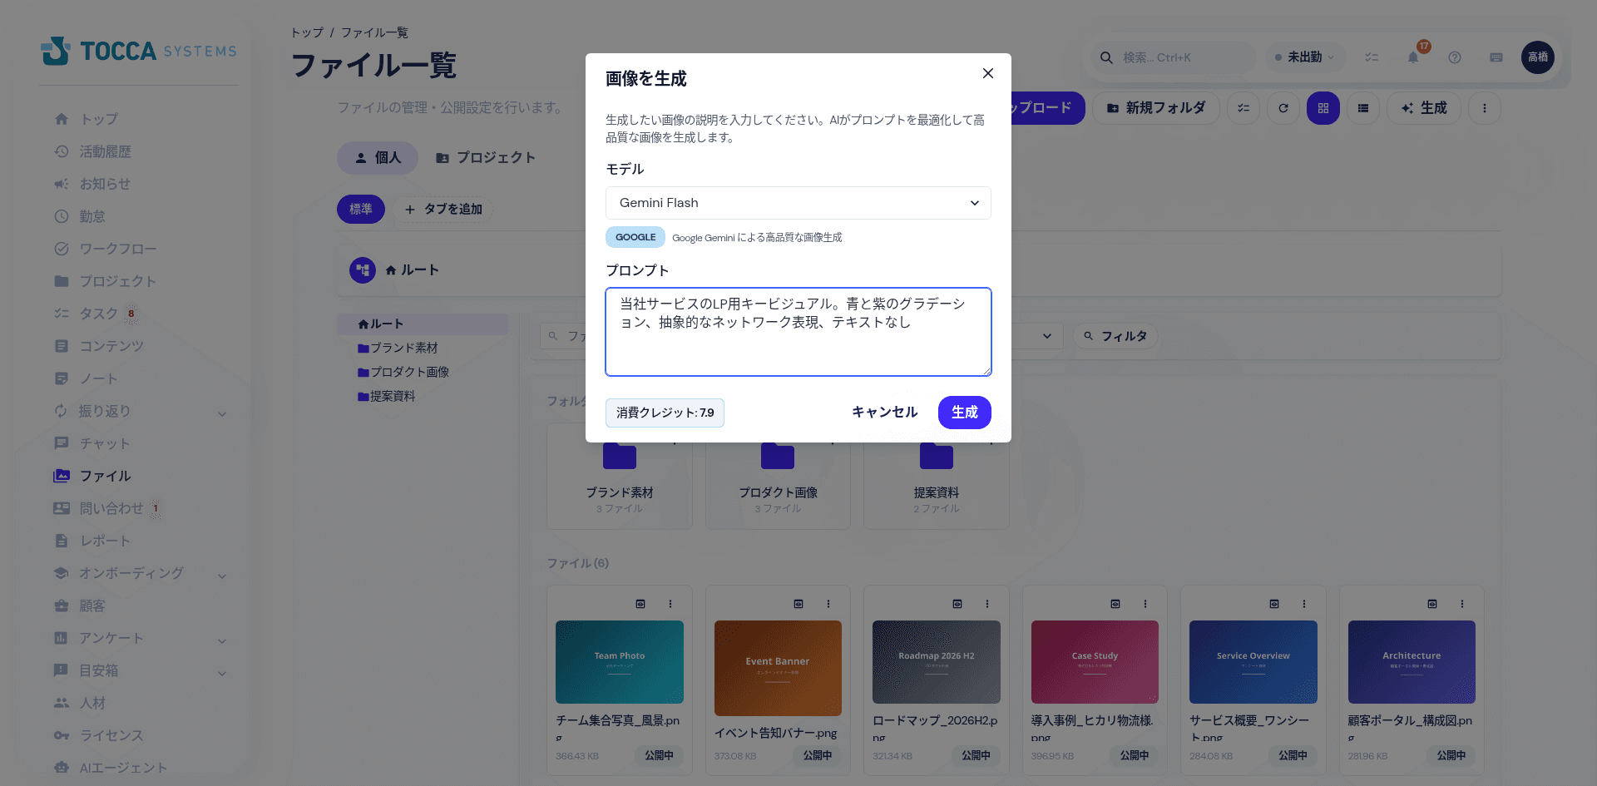Switch to grid view
The image size is (1597, 786).
[1323, 108]
